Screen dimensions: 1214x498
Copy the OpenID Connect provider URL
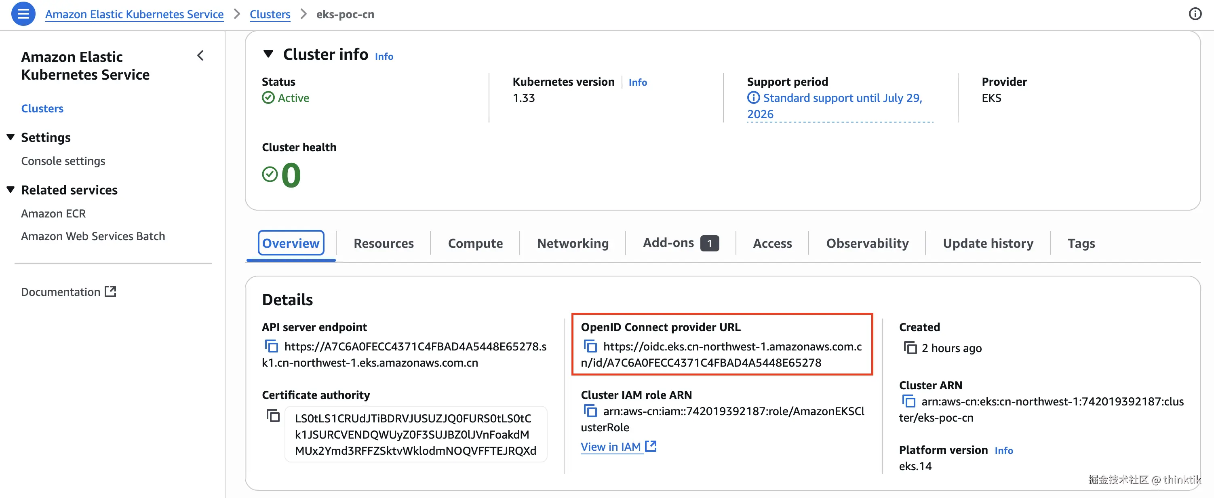pos(590,346)
